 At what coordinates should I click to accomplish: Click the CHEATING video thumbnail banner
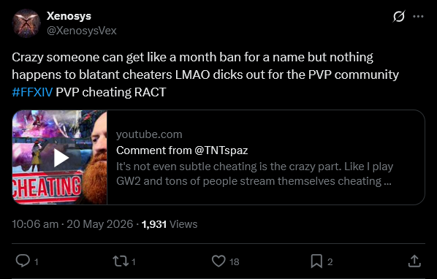pyautogui.click(x=47, y=186)
